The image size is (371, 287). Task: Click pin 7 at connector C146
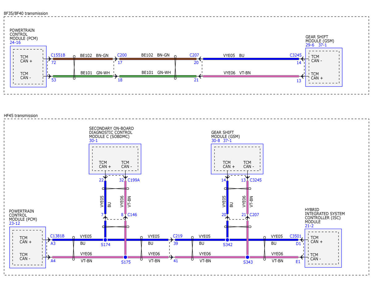102,215
